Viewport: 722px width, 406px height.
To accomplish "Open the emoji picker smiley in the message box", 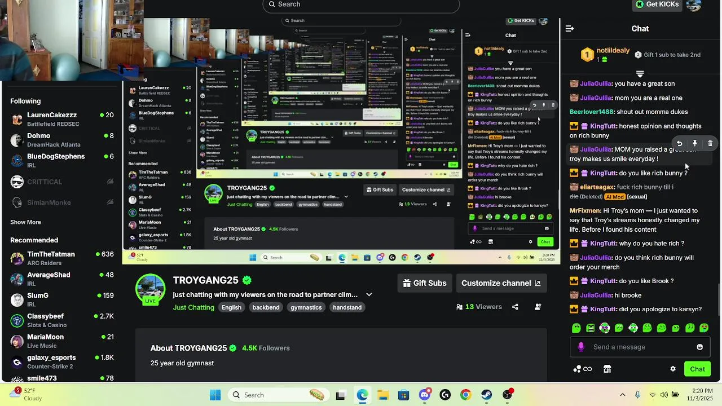I will (700, 347).
